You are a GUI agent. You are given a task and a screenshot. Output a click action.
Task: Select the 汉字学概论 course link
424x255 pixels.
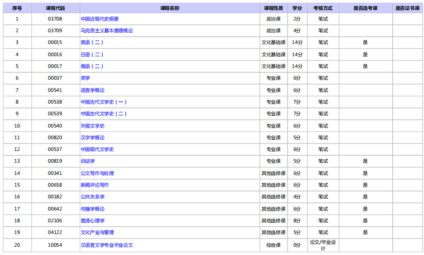pos(92,138)
